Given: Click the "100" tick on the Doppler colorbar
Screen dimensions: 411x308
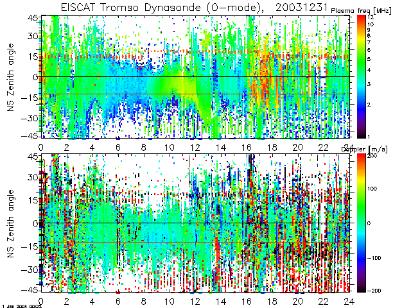Looking at the screenshot, I should [372, 189].
